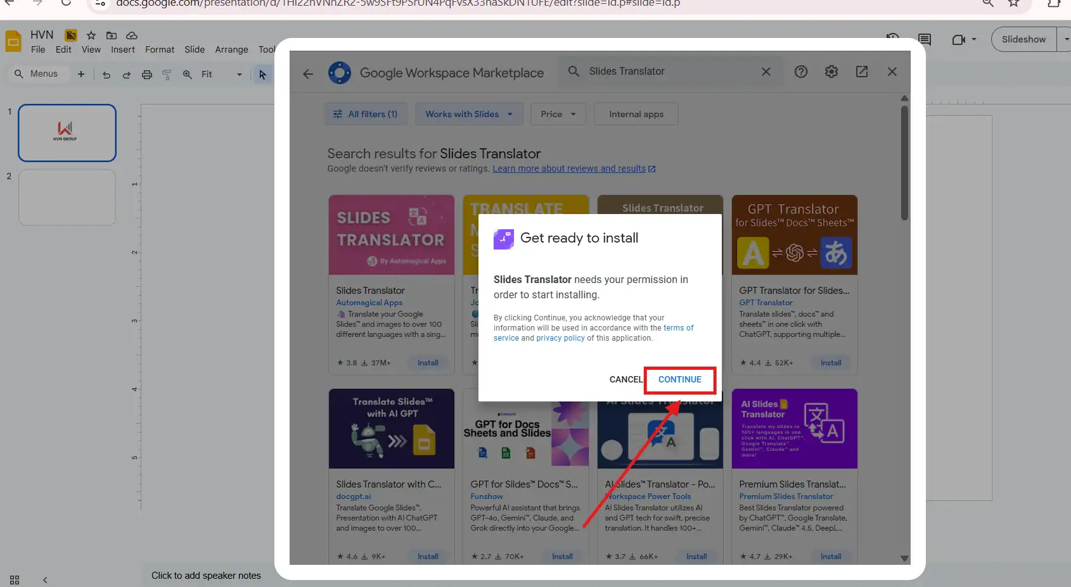
Task: Open Marketplace in a new tab icon
Action: point(862,72)
